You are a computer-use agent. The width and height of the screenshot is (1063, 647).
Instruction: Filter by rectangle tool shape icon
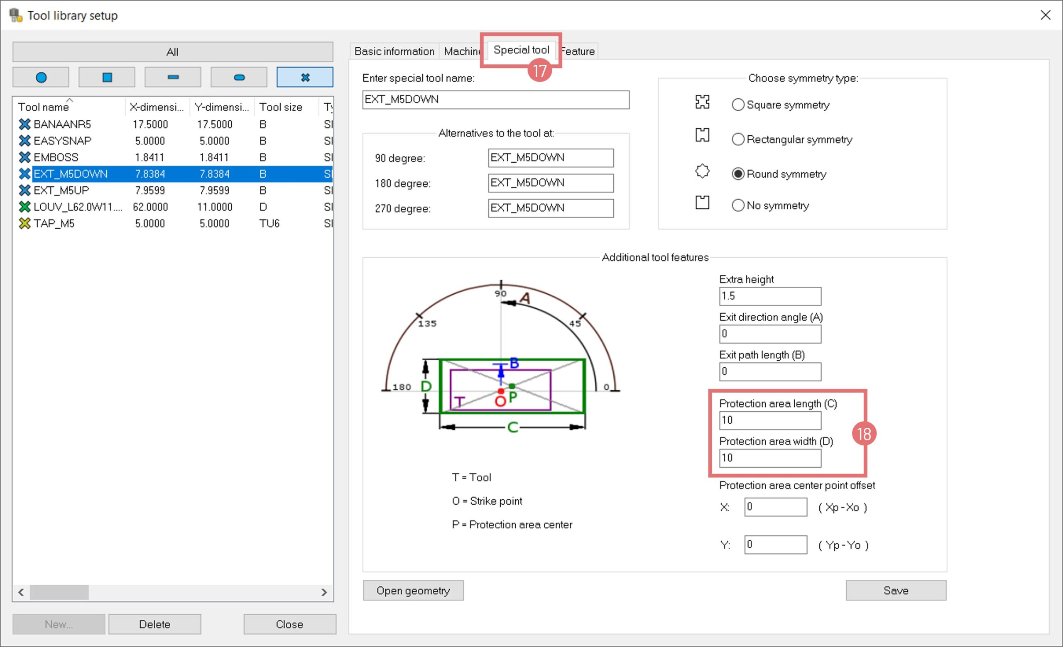pos(173,78)
